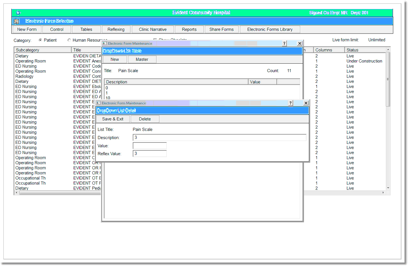
Task: Open the Reports menu
Action: [189, 29]
